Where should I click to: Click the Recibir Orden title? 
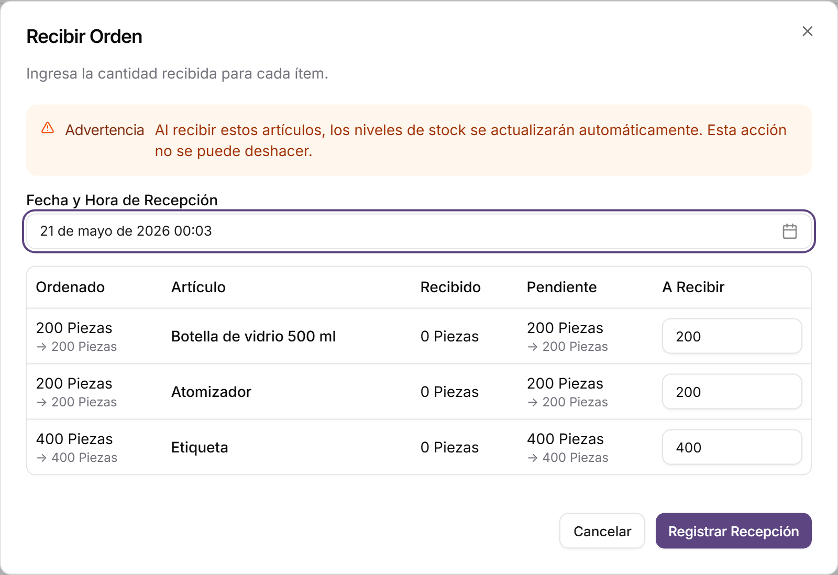point(84,37)
